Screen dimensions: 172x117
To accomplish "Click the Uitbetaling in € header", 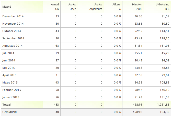I will click(x=157, y=7).
